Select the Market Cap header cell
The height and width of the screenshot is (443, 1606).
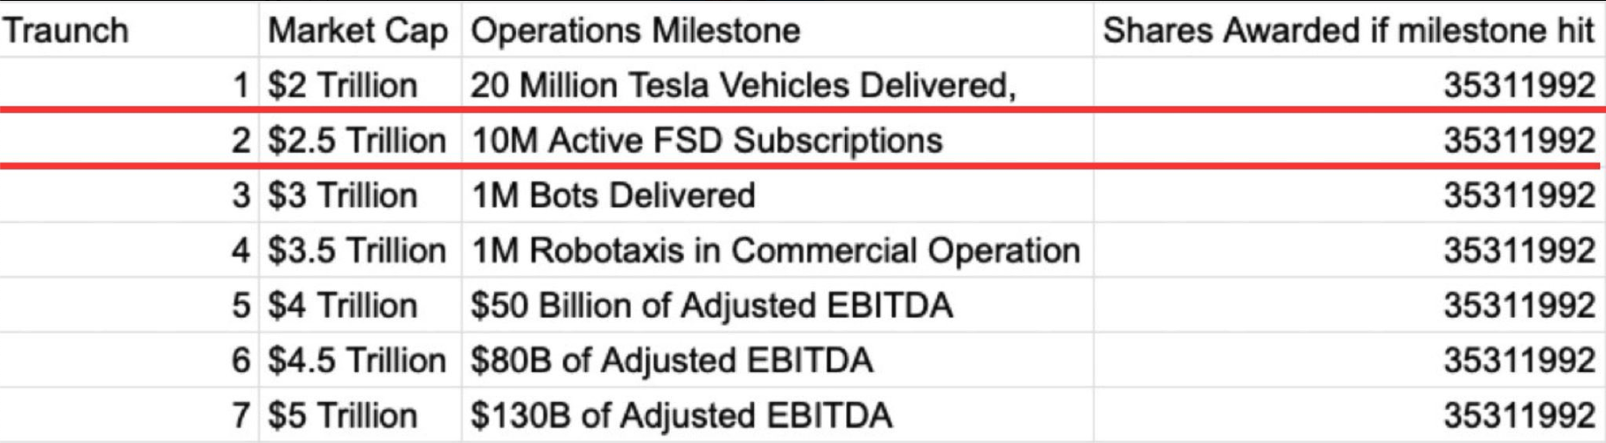tap(358, 31)
